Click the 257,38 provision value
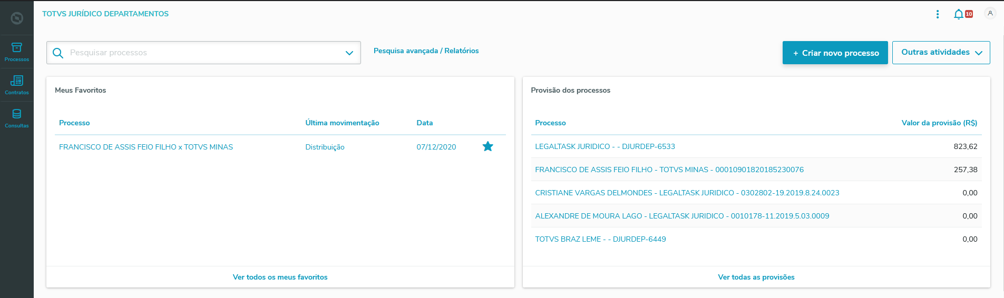1004x298 pixels. pyautogui.click(x=966, y=170)
